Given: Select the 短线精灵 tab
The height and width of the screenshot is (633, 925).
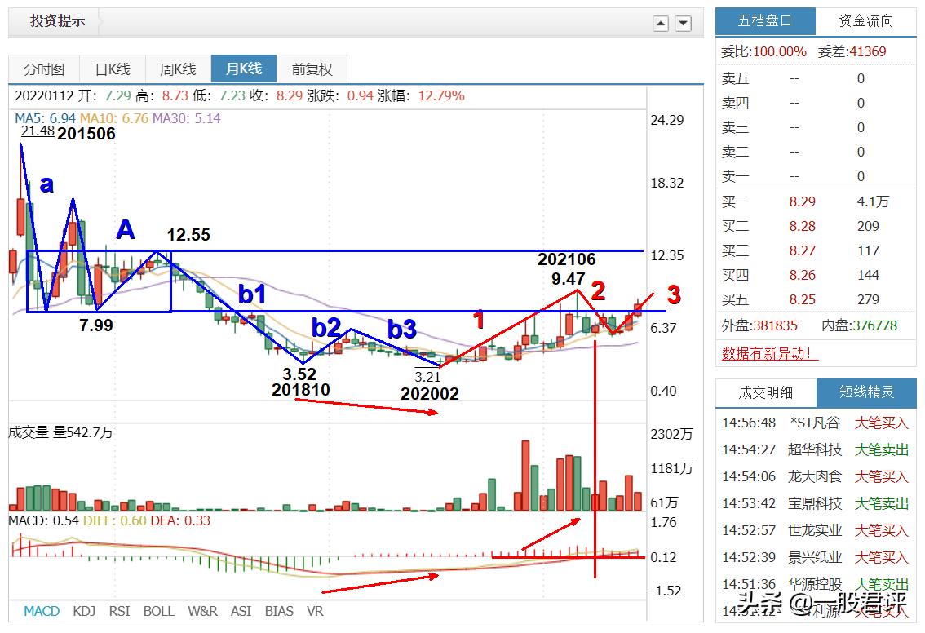Looking at the screenshot, I should [x=866, y=392].
